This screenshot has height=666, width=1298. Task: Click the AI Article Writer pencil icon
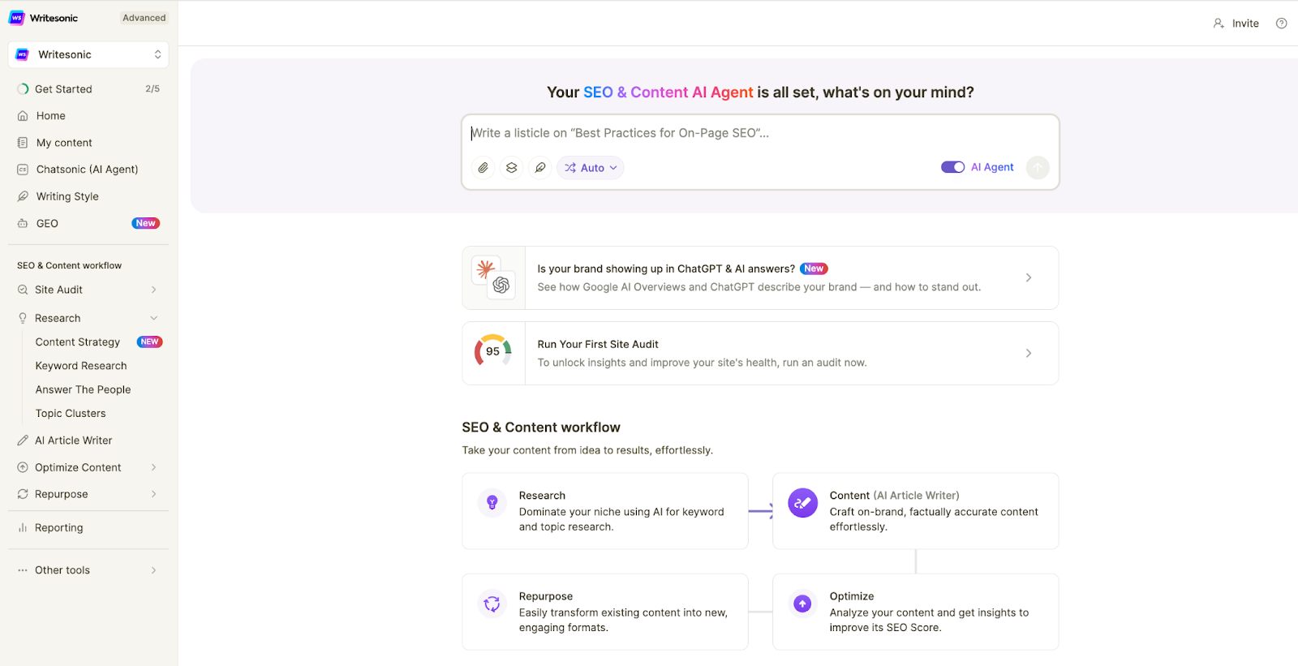tap(23, 440)
